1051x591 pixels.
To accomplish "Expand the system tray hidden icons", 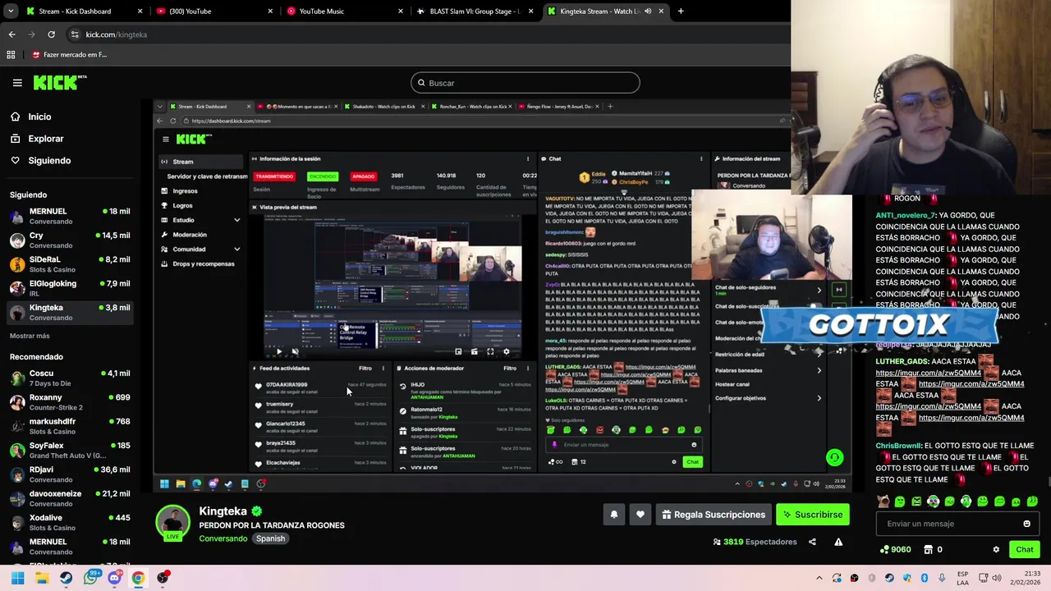I will 819,578.
